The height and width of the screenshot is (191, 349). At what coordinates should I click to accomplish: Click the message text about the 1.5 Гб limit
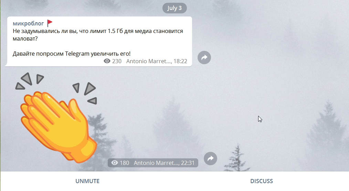point(98,35)
